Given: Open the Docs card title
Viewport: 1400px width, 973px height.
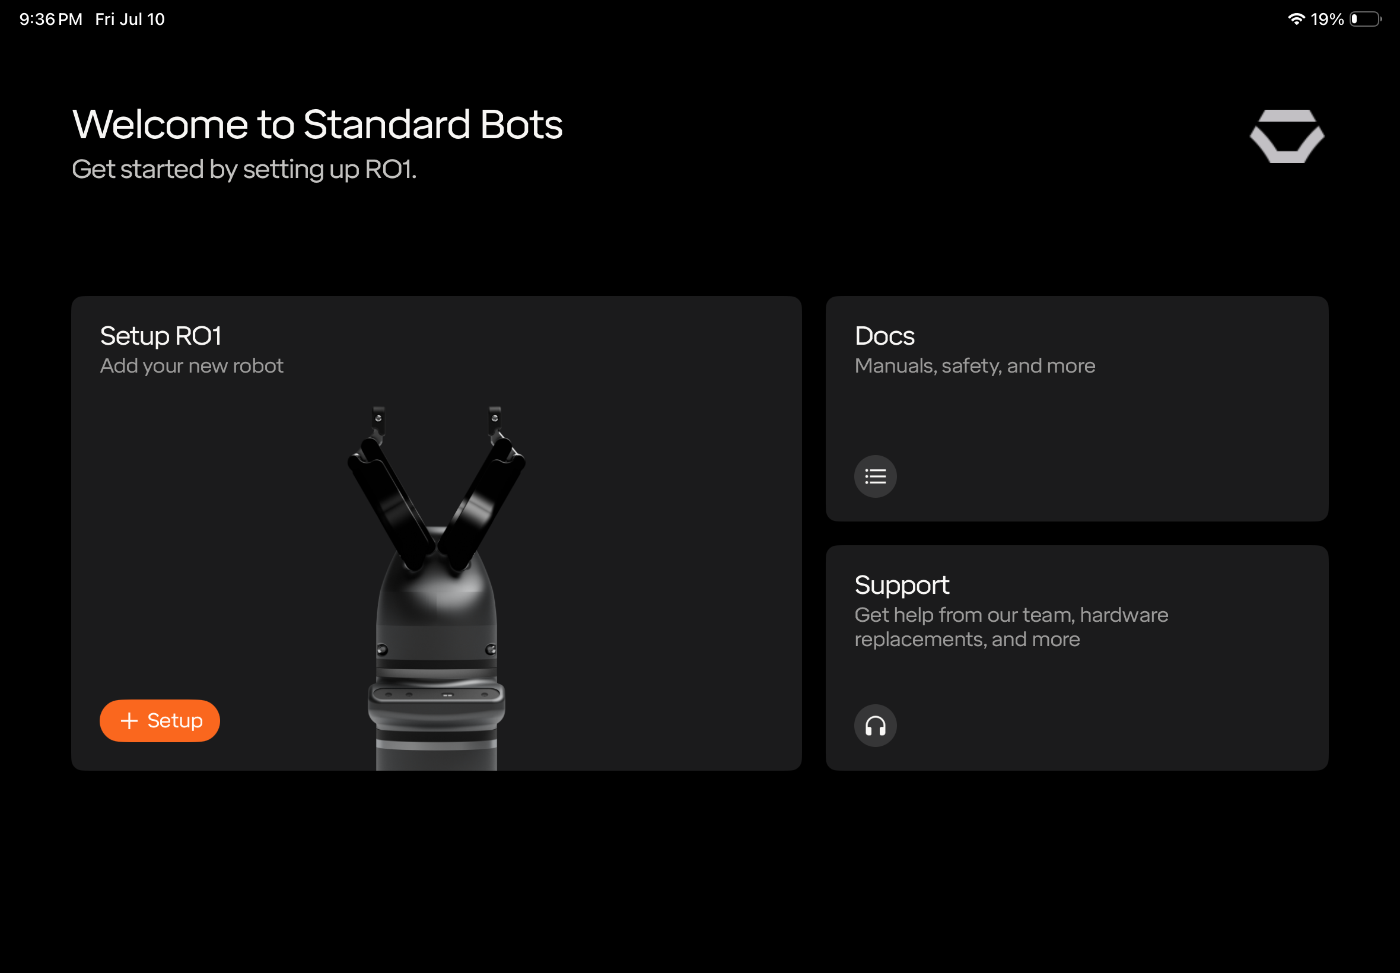Looking at the screenshot, I should coord(884,336).
